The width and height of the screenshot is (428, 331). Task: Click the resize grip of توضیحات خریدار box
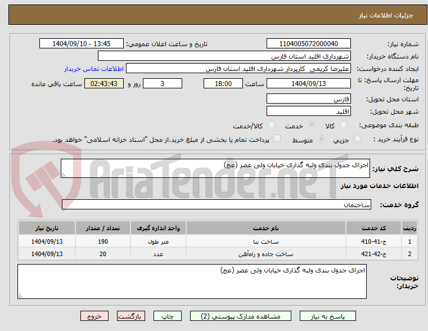click(x=20, y=296)
